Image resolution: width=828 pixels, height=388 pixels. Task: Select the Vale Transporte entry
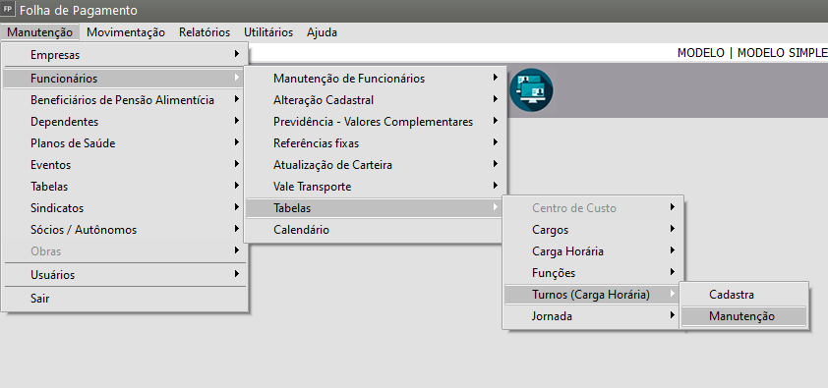(375, 187)
